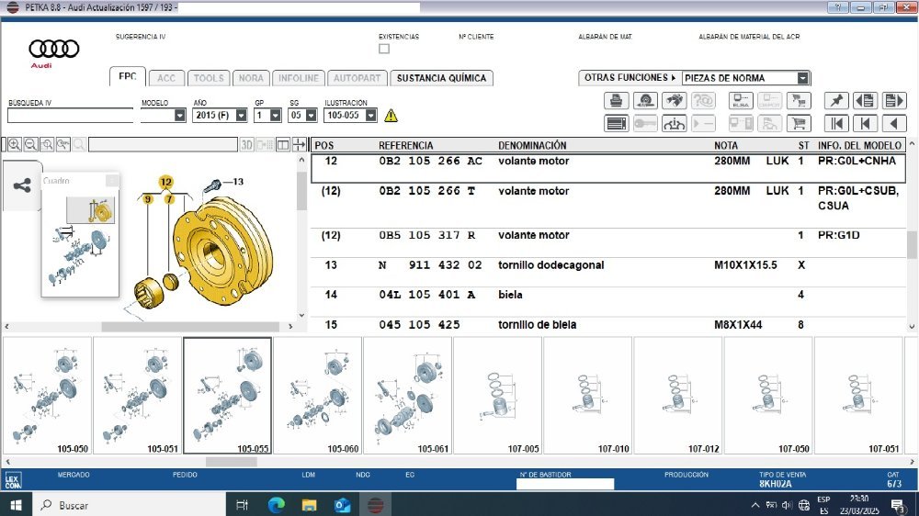This screenshot has width=919, height=516.
Task: Click the share icon on illustration panel
Action: point(22,186)
